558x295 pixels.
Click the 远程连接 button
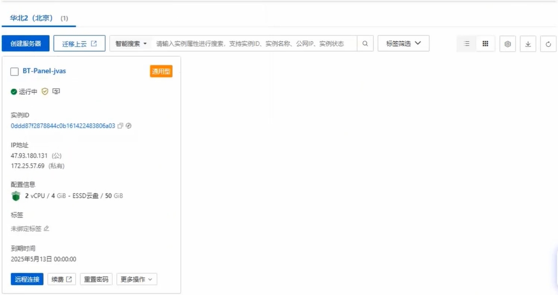tap(27, 279)
